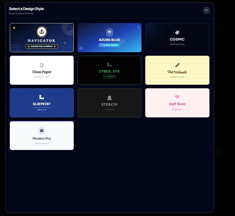The image size is (235, 216).
Task: Choose the Soft Rose theme title
Action: pyautogui.click(x=177, y=104)
